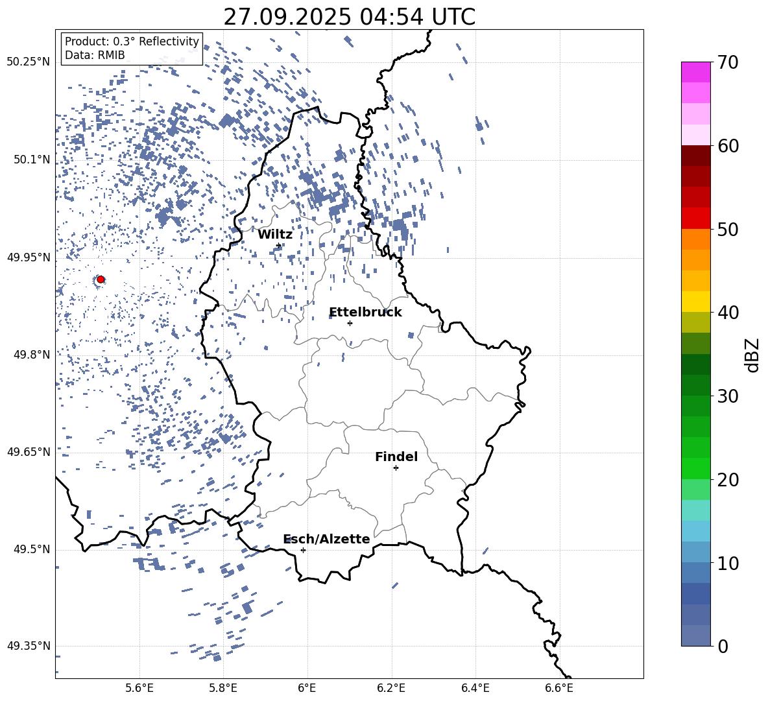
Task: Pick the dark maroon swatch below 60
Action: click(695, 156)
